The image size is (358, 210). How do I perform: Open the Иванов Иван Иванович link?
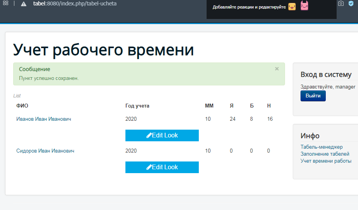coord(43,119)
